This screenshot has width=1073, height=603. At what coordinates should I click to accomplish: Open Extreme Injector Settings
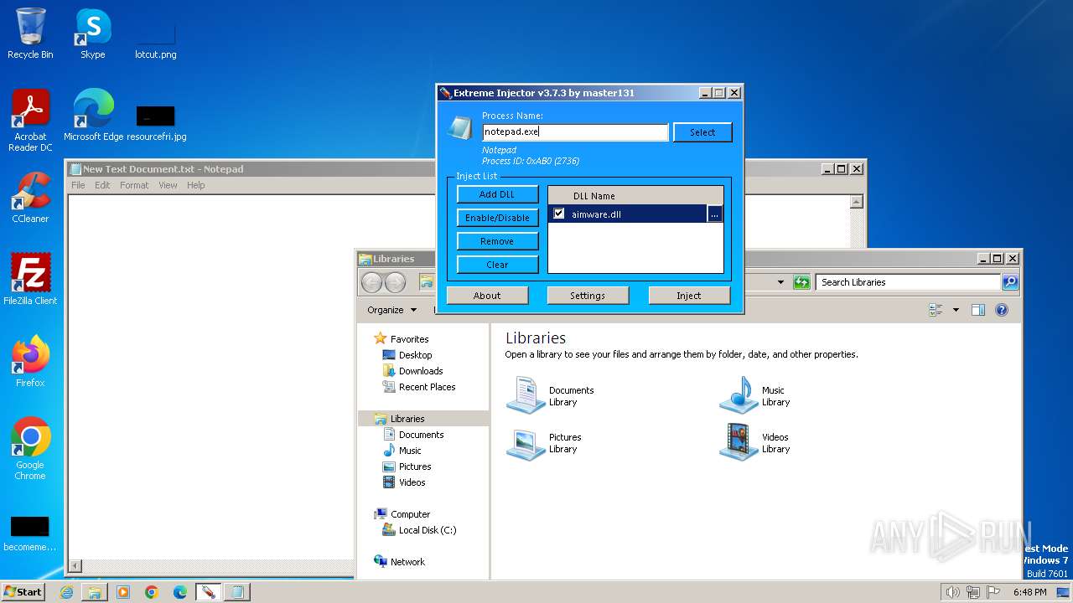click(588, 296)
